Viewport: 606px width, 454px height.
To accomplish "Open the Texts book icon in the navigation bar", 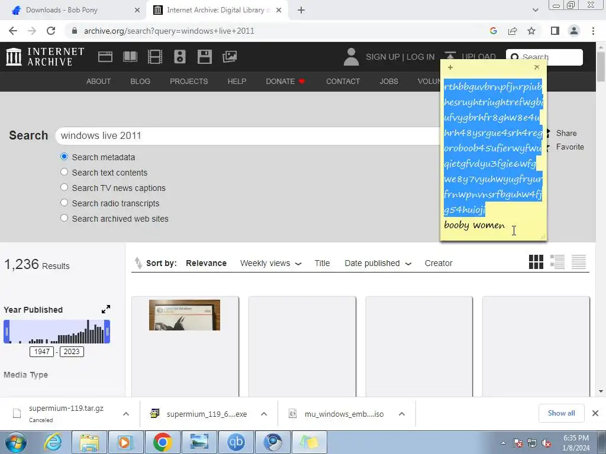I will 130,57.
